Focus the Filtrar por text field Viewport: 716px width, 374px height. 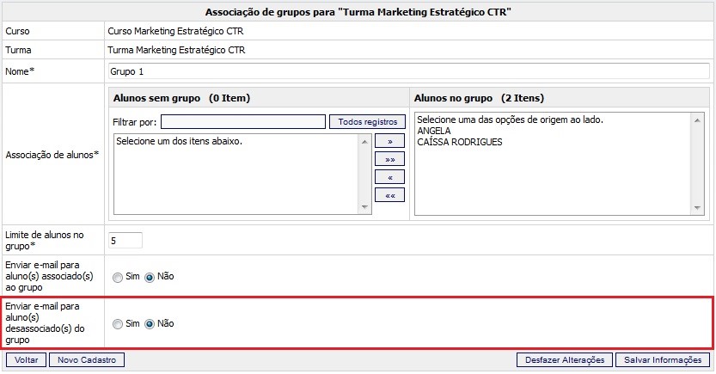pos(242,122)
